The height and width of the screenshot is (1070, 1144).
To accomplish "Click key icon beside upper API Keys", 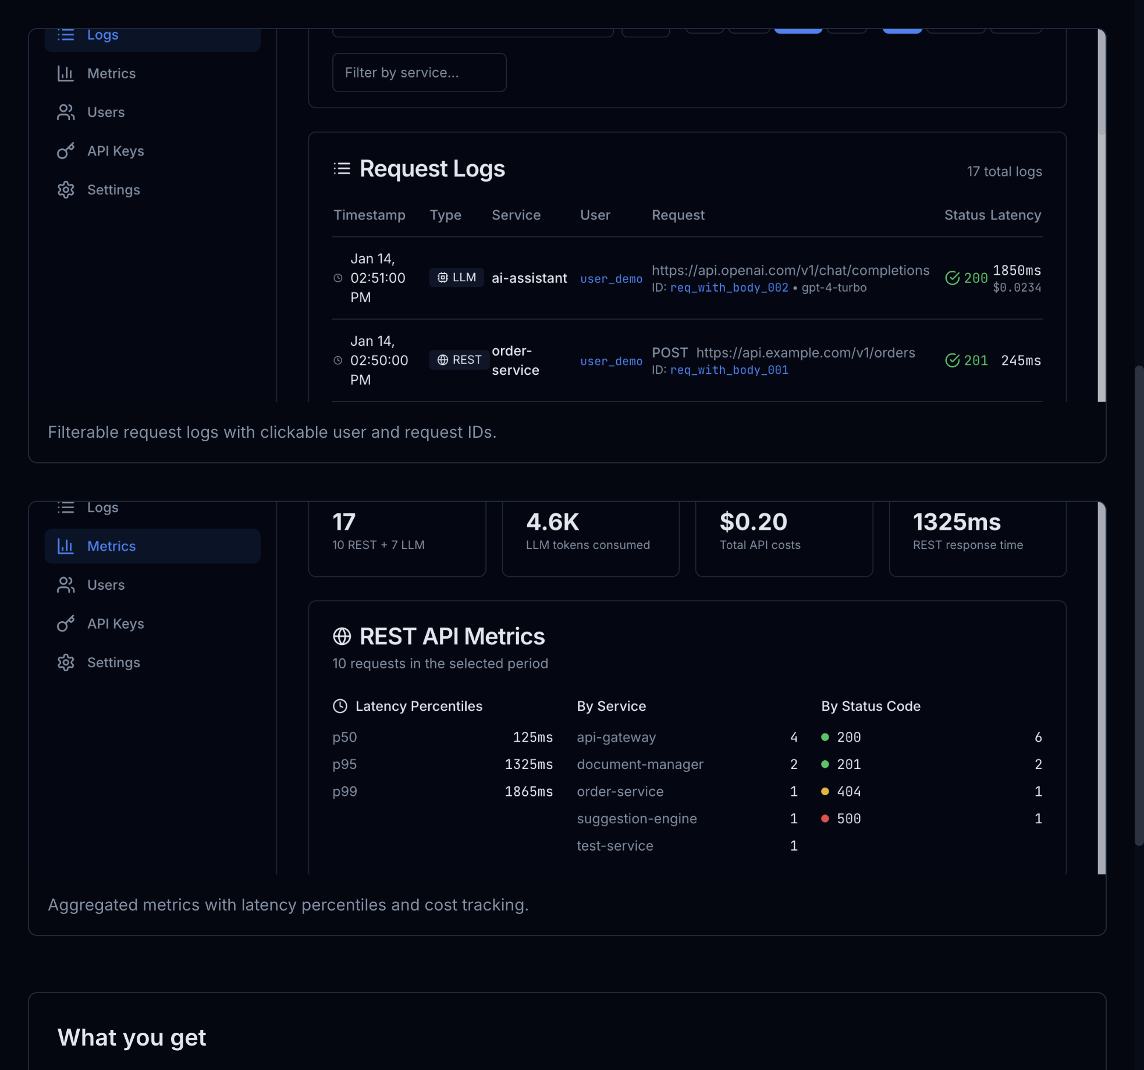I will tap(66, 151).
